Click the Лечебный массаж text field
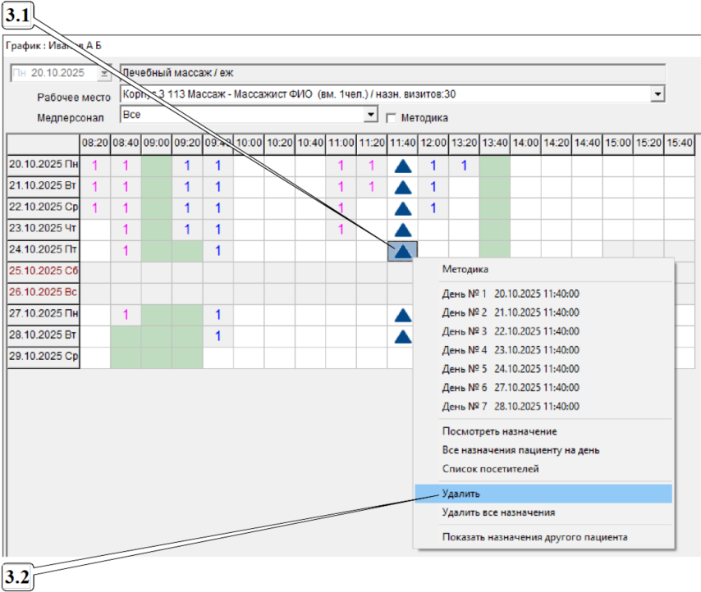This screenshot has height=592, width=701. 391,73
